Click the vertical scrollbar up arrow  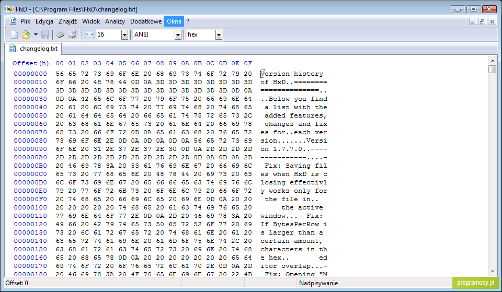(493, 61)
